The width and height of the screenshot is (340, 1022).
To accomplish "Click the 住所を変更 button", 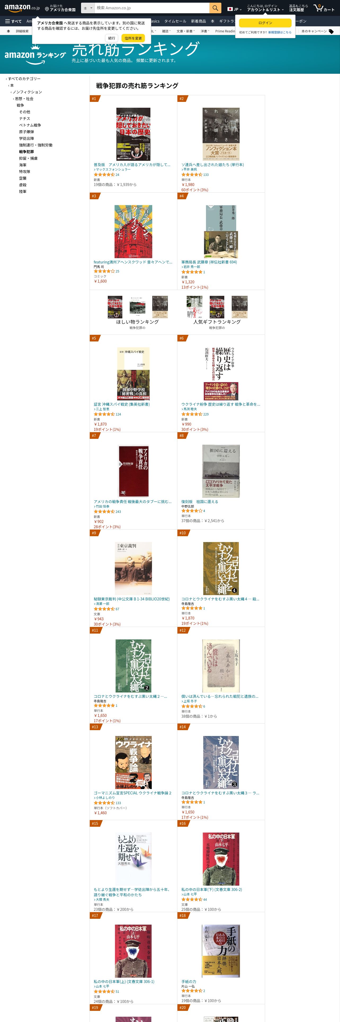I will click(133, 38).
